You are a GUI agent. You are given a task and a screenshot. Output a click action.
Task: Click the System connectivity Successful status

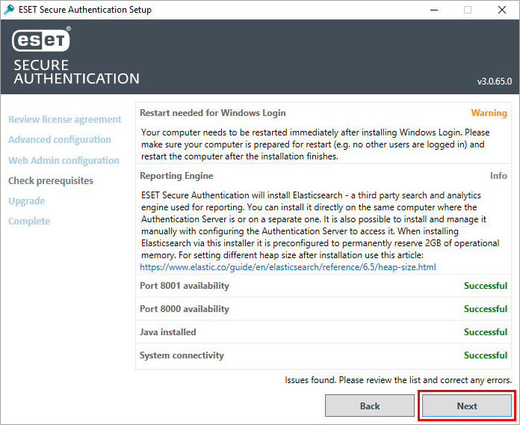click(x=486, y=355)
